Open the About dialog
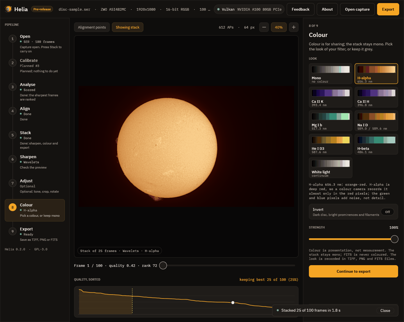This screenshot has width=404, height=322. 327,9
